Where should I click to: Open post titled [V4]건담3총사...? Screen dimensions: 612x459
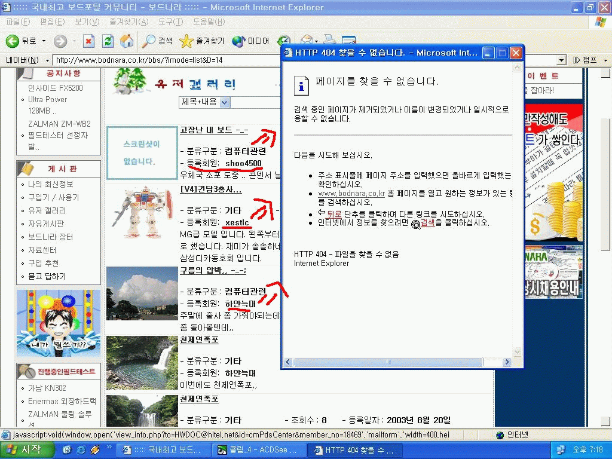211,189
